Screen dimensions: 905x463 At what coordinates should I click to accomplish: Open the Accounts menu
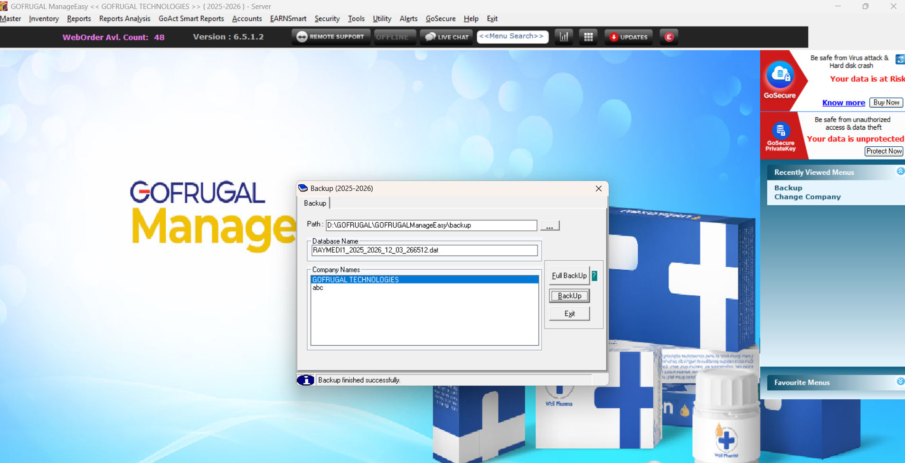click(x=247, y=19)
